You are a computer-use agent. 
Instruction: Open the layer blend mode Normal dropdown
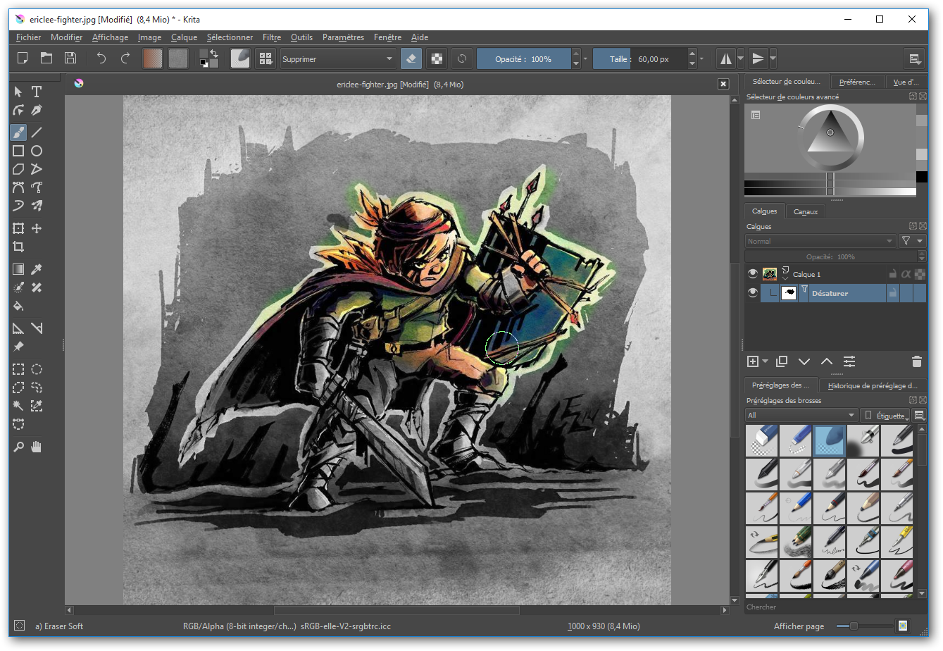820,241
